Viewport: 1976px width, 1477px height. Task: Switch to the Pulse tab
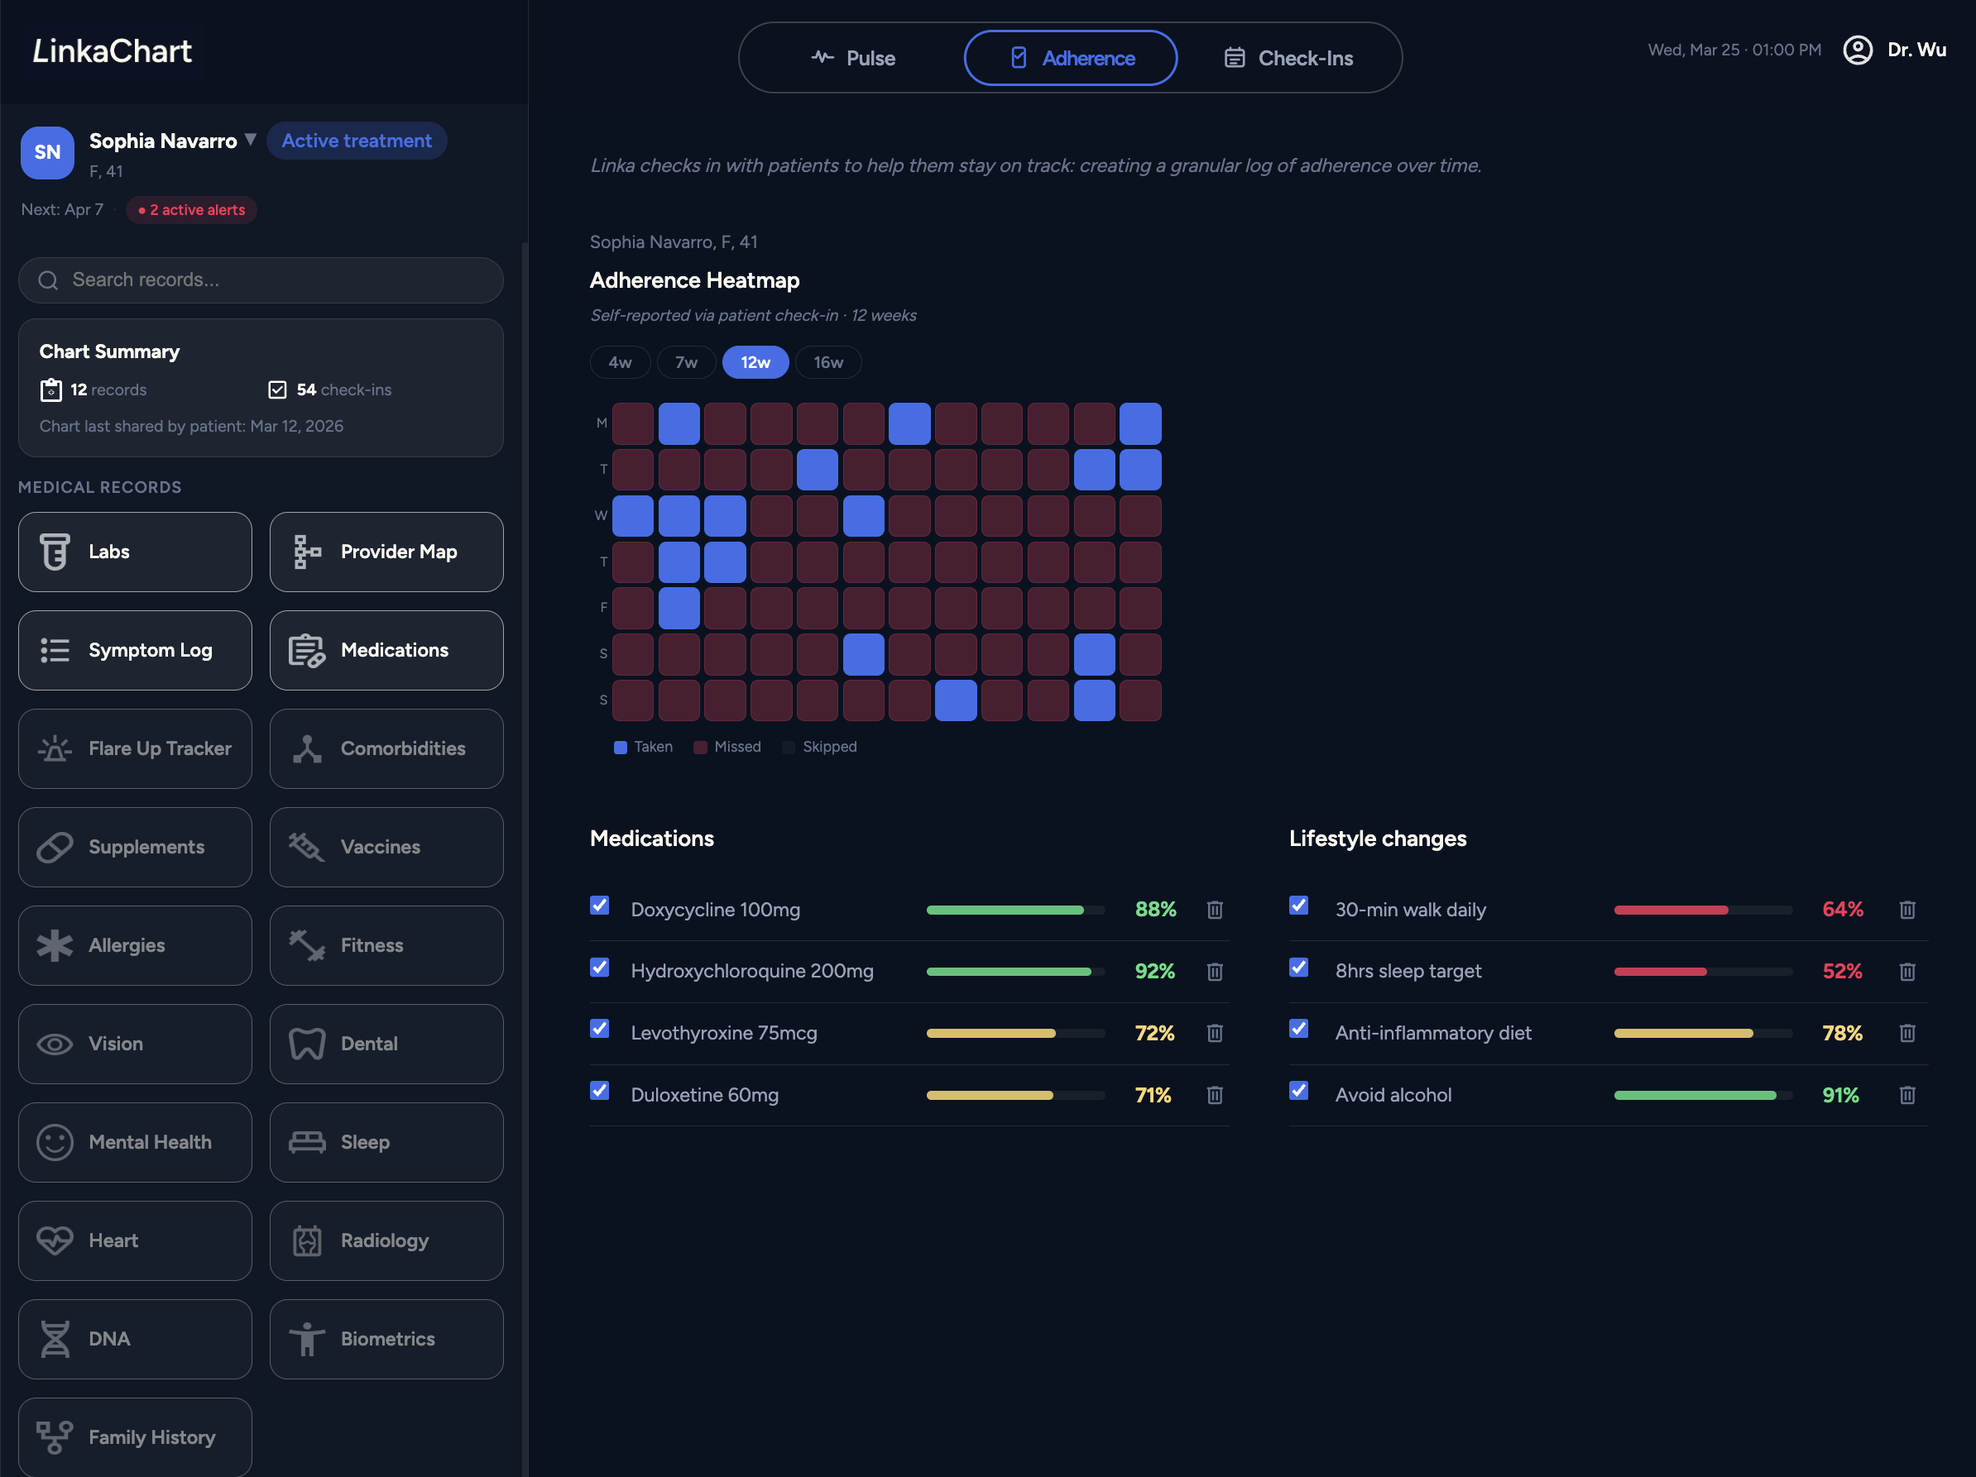tap(852, 58)
